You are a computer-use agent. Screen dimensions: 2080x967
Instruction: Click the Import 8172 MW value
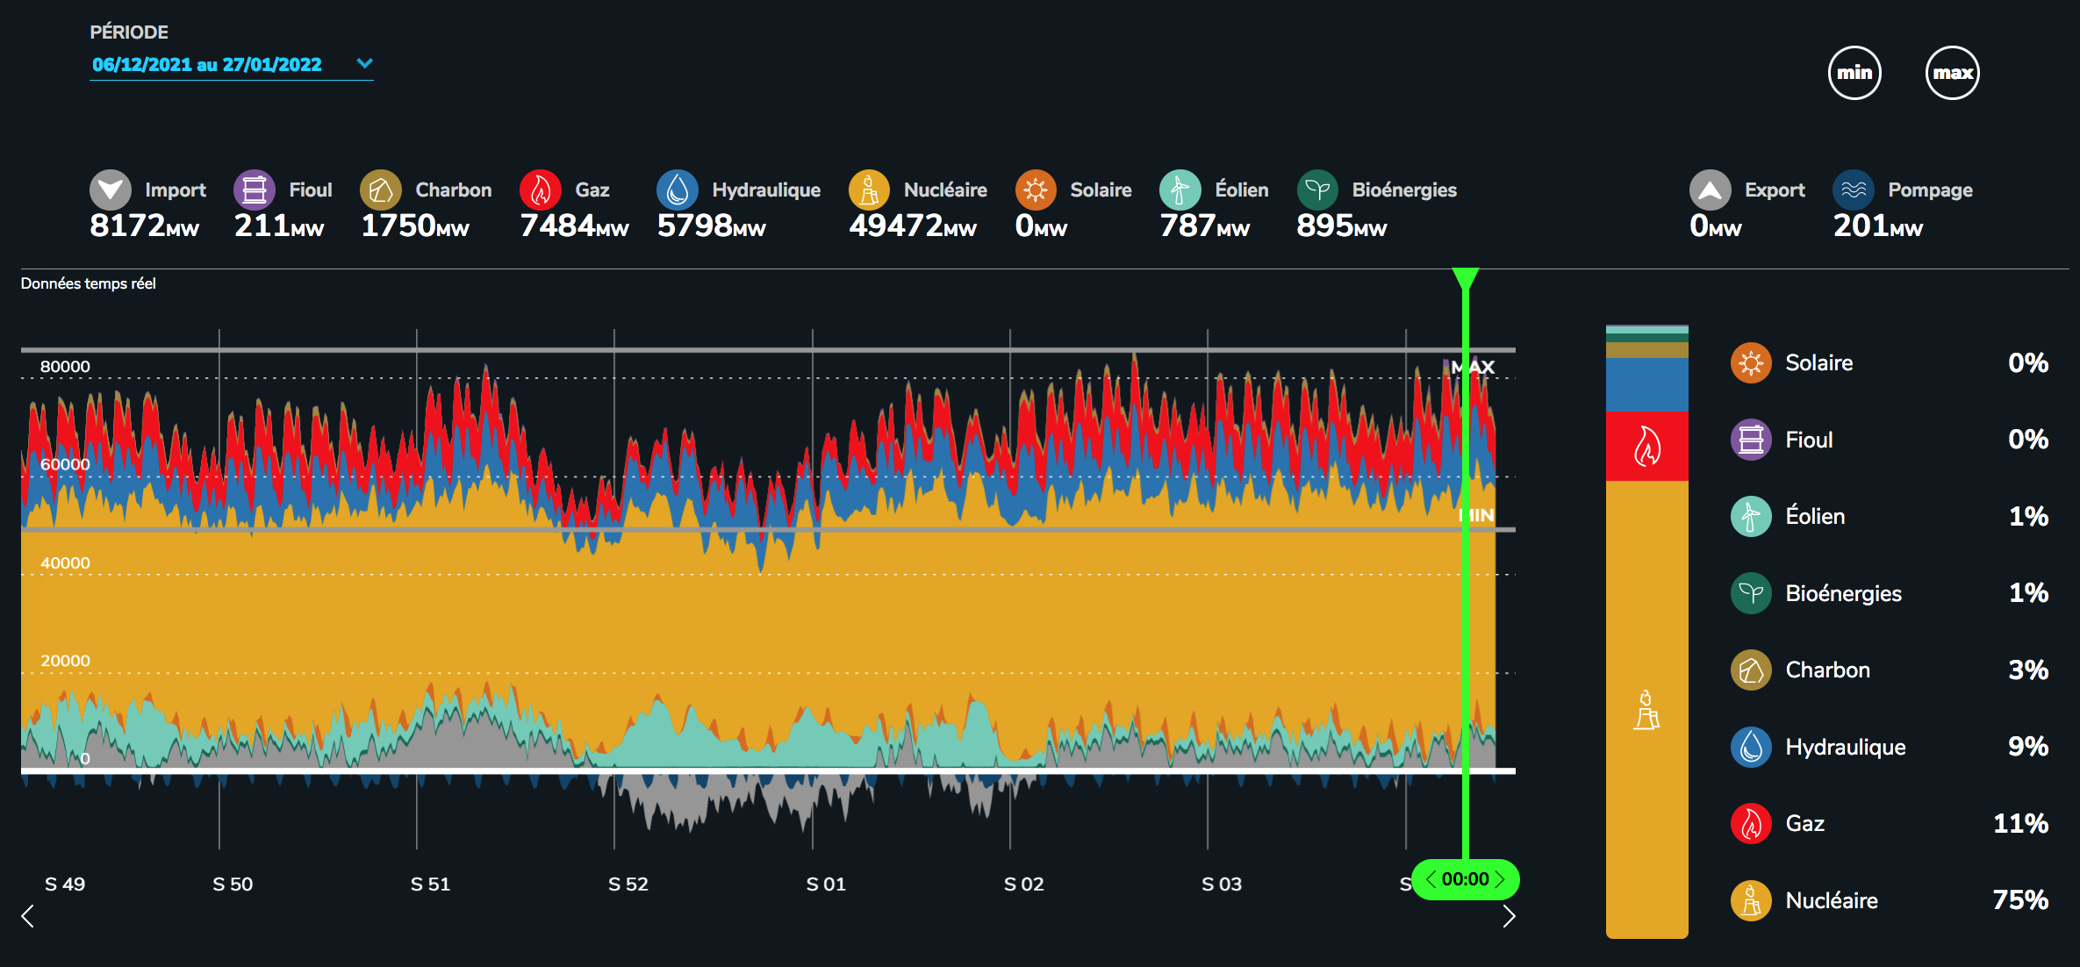click(145, 226)
